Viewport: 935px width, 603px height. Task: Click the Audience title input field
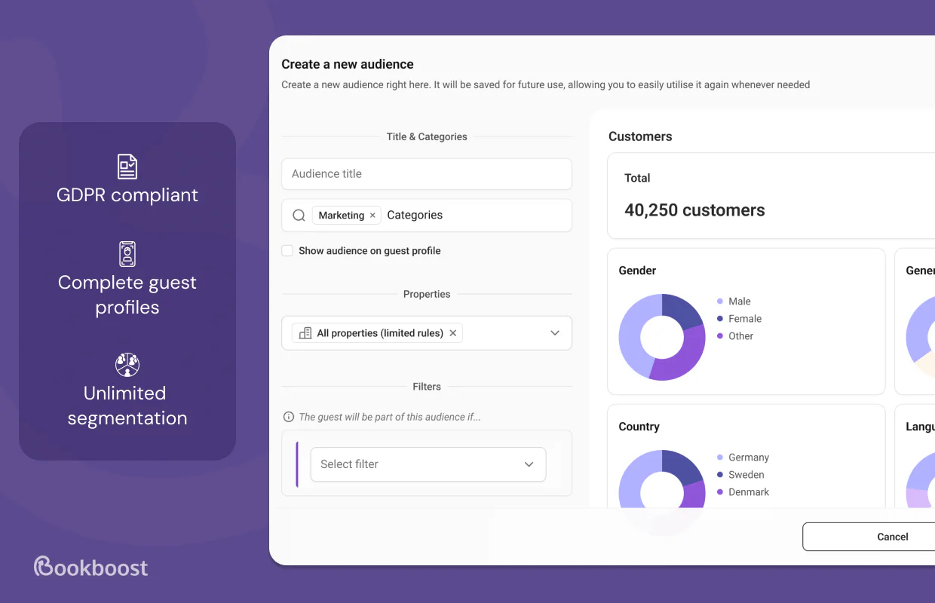pos(427,174)
